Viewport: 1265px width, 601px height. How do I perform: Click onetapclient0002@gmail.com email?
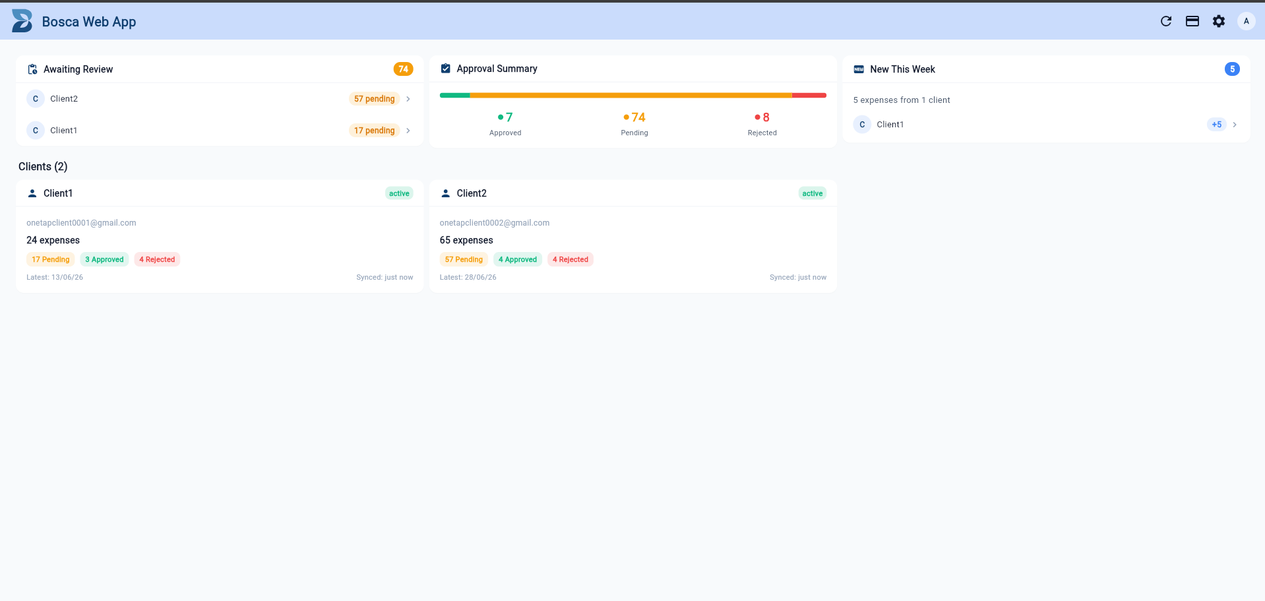[x=495, y=223]
